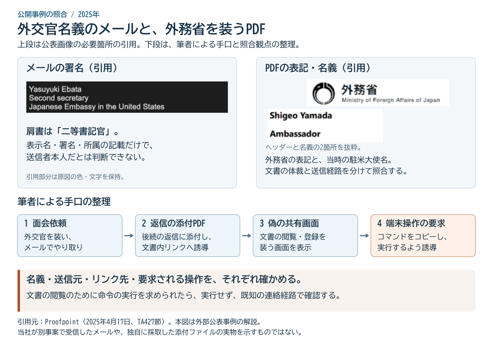Click the line 表示名・署名・所属の記載だけで、
This screenshot has height=339, width=493.
pyautogui.click(x=90, y=145)
